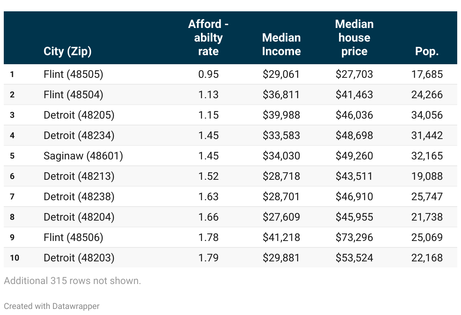
Task: Select the $73,296 median house price
Action: (x=354, y=237)
